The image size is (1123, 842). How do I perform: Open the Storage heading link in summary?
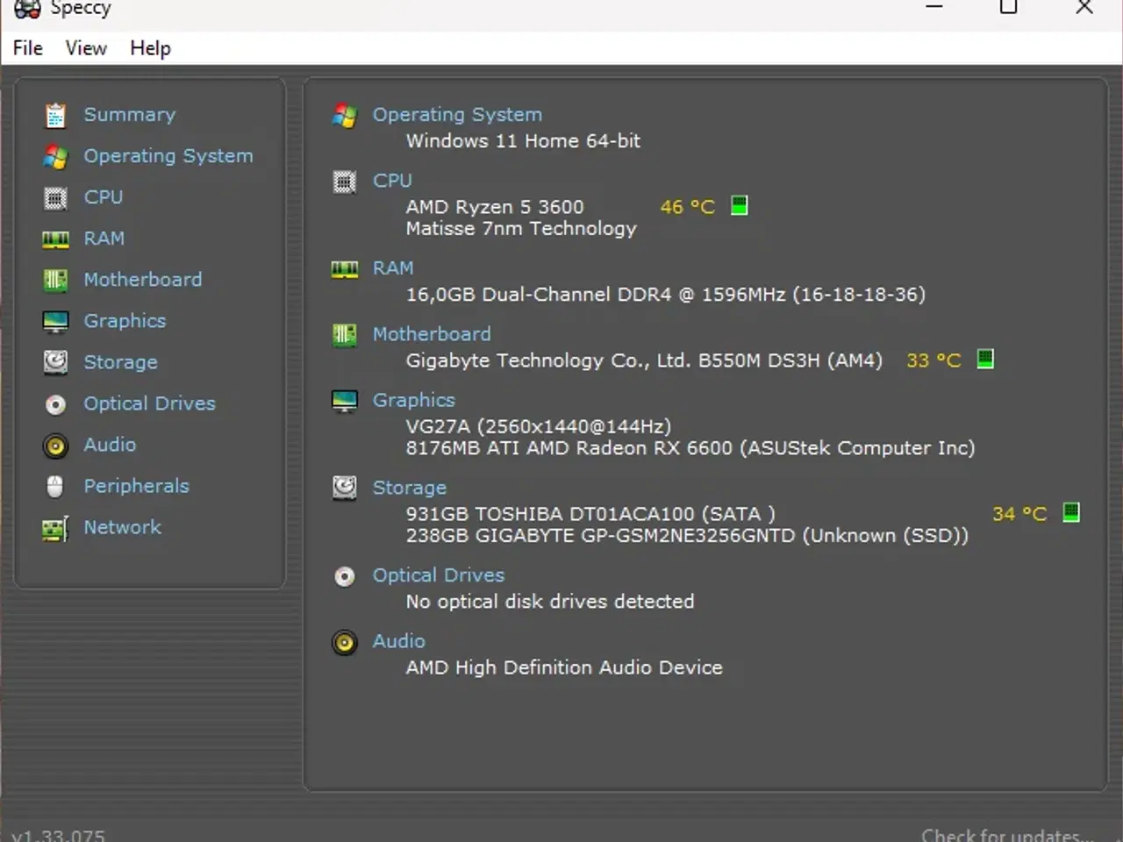409,488
